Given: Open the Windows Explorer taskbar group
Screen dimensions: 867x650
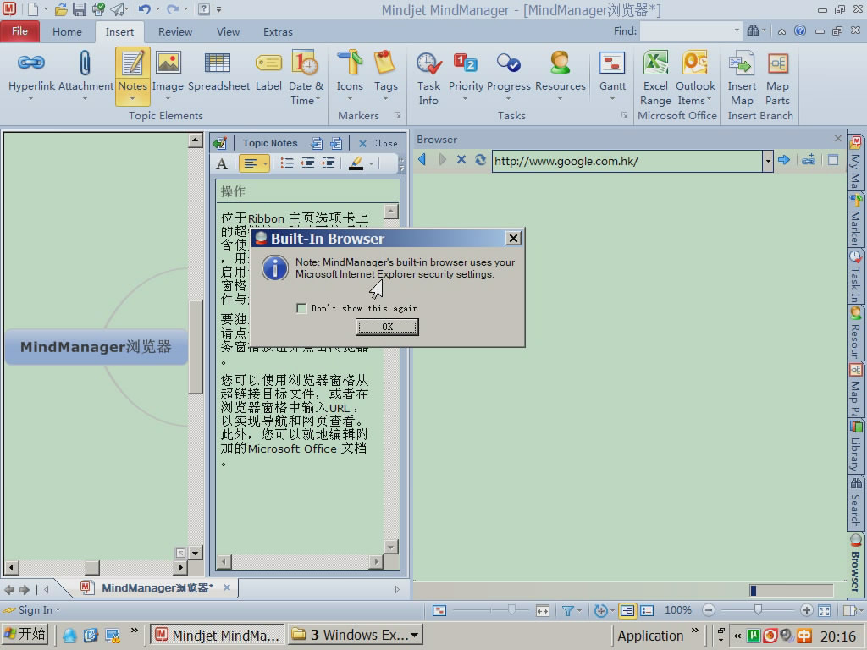Looking at the screenshot, I should pos(355,635).
